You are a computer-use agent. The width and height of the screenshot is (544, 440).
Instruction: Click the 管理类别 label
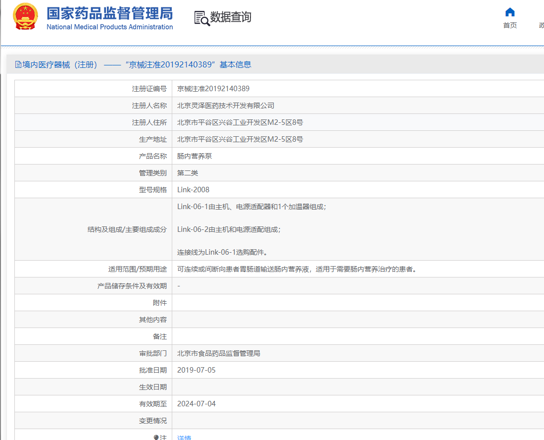[x=152, y=173]
